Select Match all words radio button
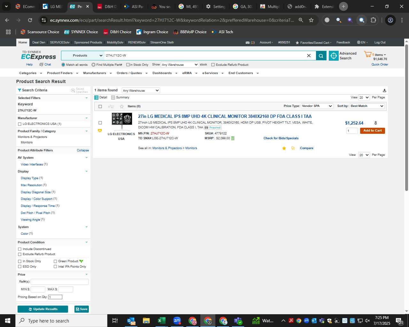Viewport: 409px width, 327px height. click(63, 65)
